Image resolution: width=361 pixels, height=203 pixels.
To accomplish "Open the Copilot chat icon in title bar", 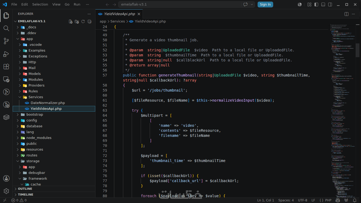I will pos(245,4).
